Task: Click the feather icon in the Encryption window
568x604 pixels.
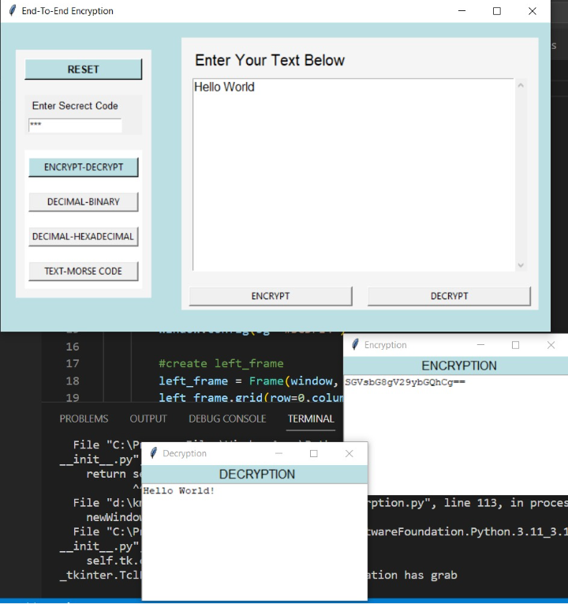Action: (355, 344)
